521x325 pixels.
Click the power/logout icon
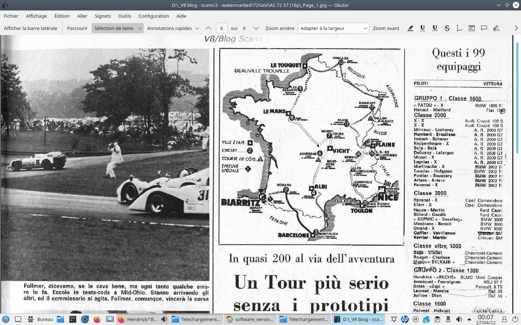click(x=515, y=319)
